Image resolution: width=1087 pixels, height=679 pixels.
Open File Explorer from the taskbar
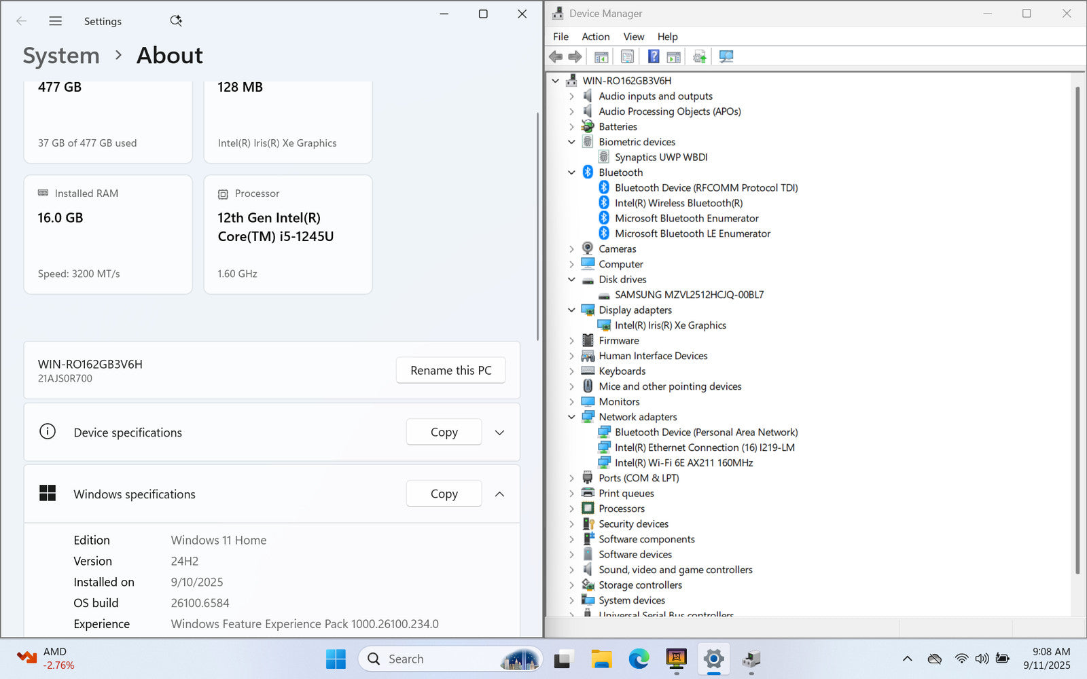tap(601, 659)
